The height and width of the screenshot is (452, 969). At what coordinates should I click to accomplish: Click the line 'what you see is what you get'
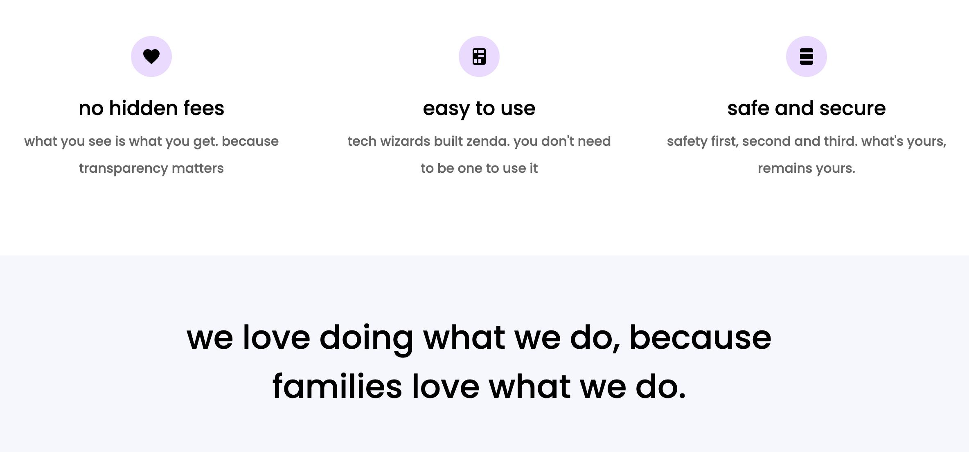(151, 141)
